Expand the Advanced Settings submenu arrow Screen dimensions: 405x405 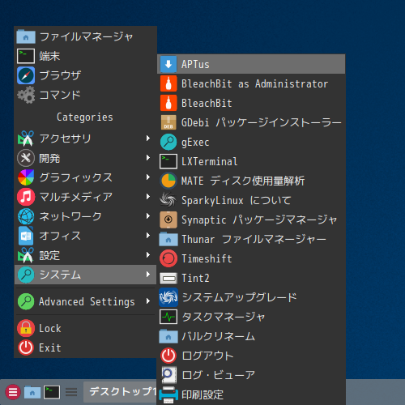click(148, 301)
